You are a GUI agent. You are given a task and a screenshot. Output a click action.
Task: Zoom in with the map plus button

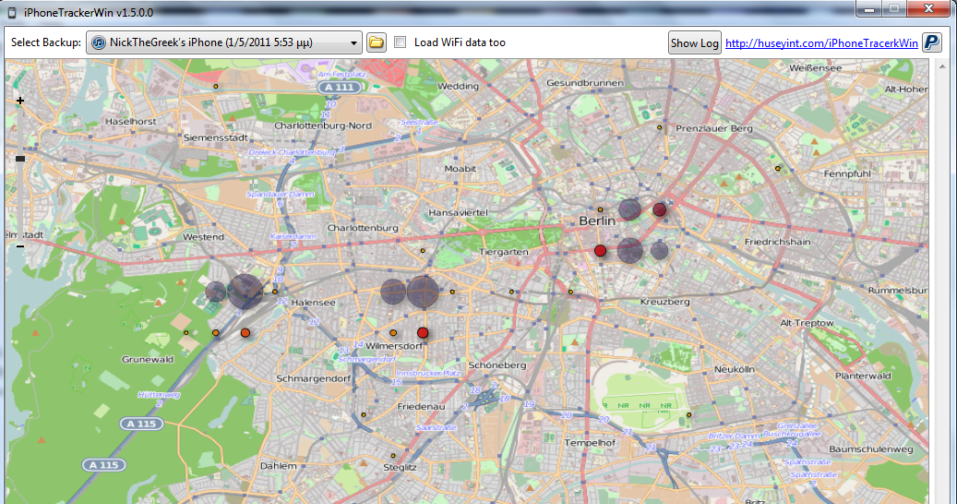(20, 101)
